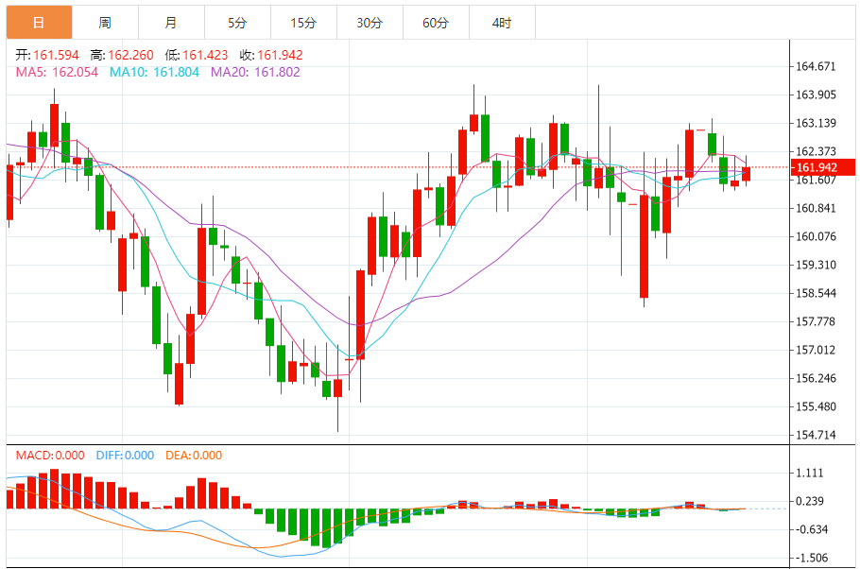Click the 0.239 MACD axis label

pos(810,501)
